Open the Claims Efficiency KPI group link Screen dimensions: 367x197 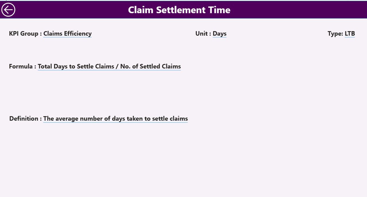(67, 34)
